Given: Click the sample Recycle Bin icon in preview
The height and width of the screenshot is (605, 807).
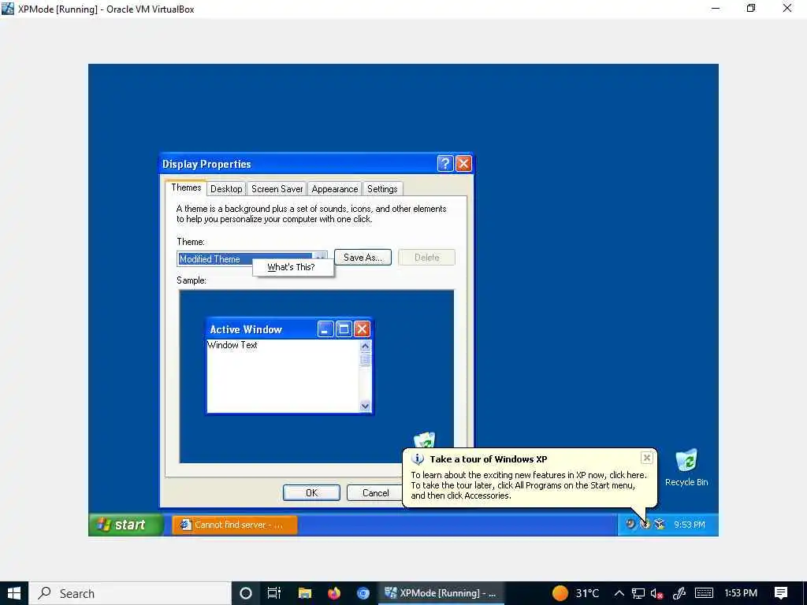Looking at the screenshot, I should pos(425,441).
